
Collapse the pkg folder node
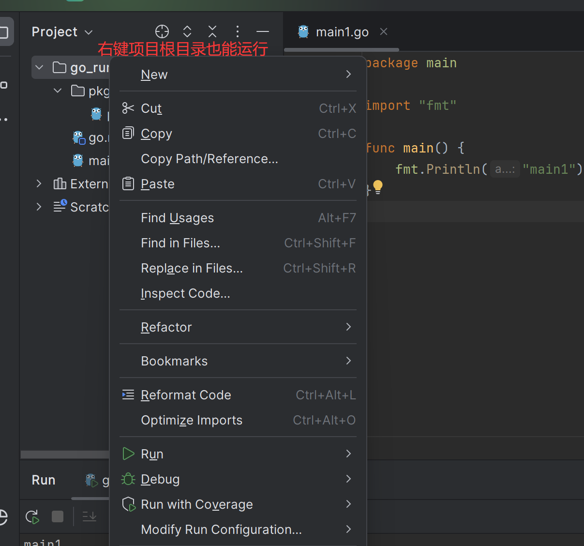coord(58,91)
